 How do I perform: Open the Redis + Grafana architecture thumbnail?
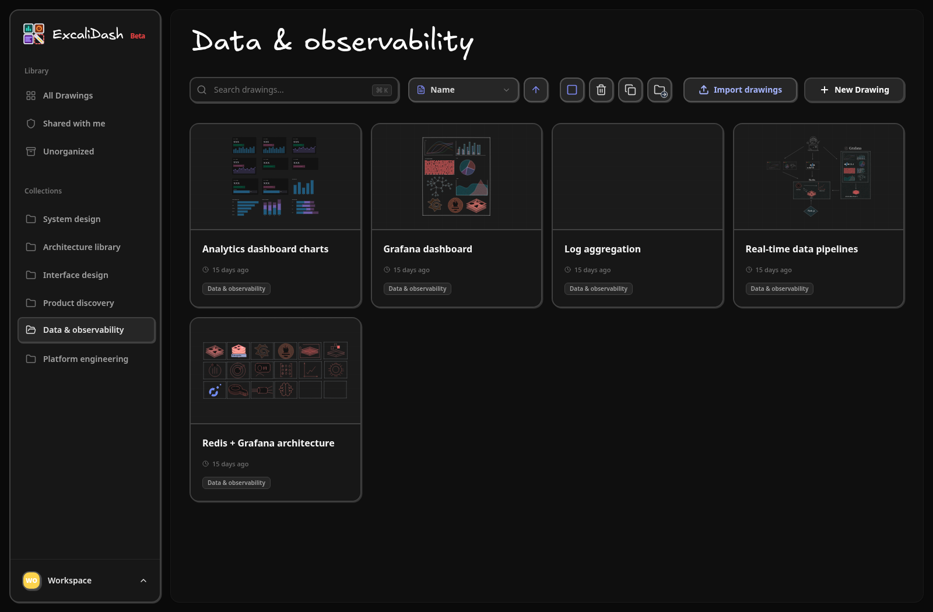coord(276,371)
